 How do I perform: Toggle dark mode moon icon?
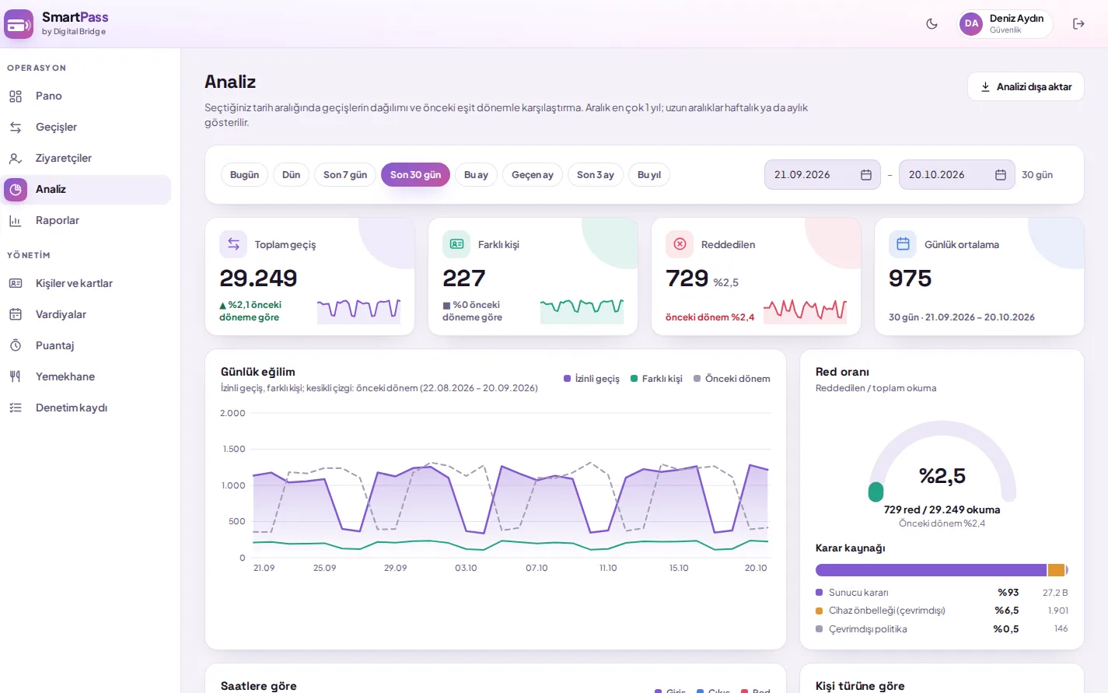931,24
